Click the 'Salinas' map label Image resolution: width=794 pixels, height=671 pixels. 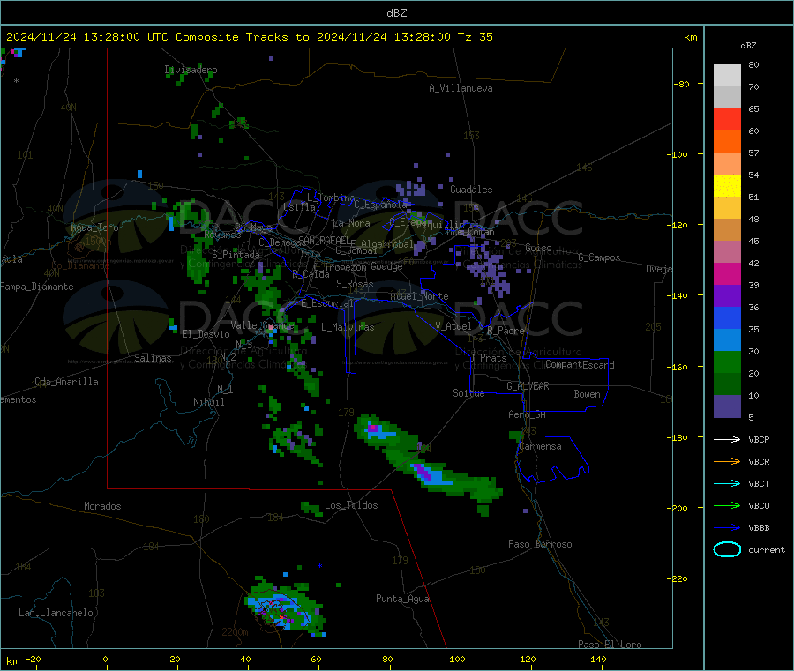pyautogui.click(x=153, y=358)
